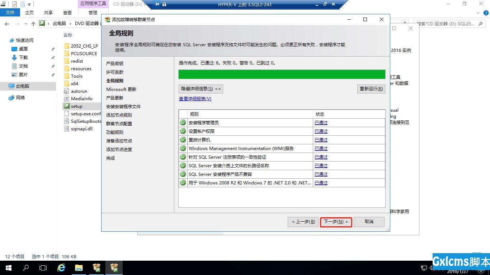Go back with the Explorer back arrow

[7, 24]
